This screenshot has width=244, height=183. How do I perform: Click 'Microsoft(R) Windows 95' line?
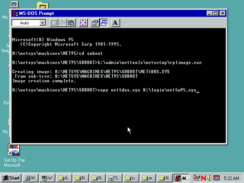pyautogui.click(x=43, y=40)
